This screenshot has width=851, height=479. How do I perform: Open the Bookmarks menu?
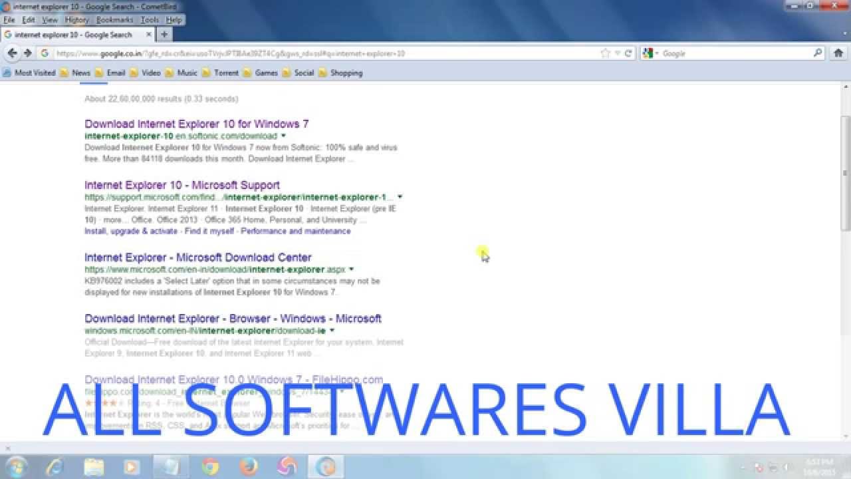114,20
